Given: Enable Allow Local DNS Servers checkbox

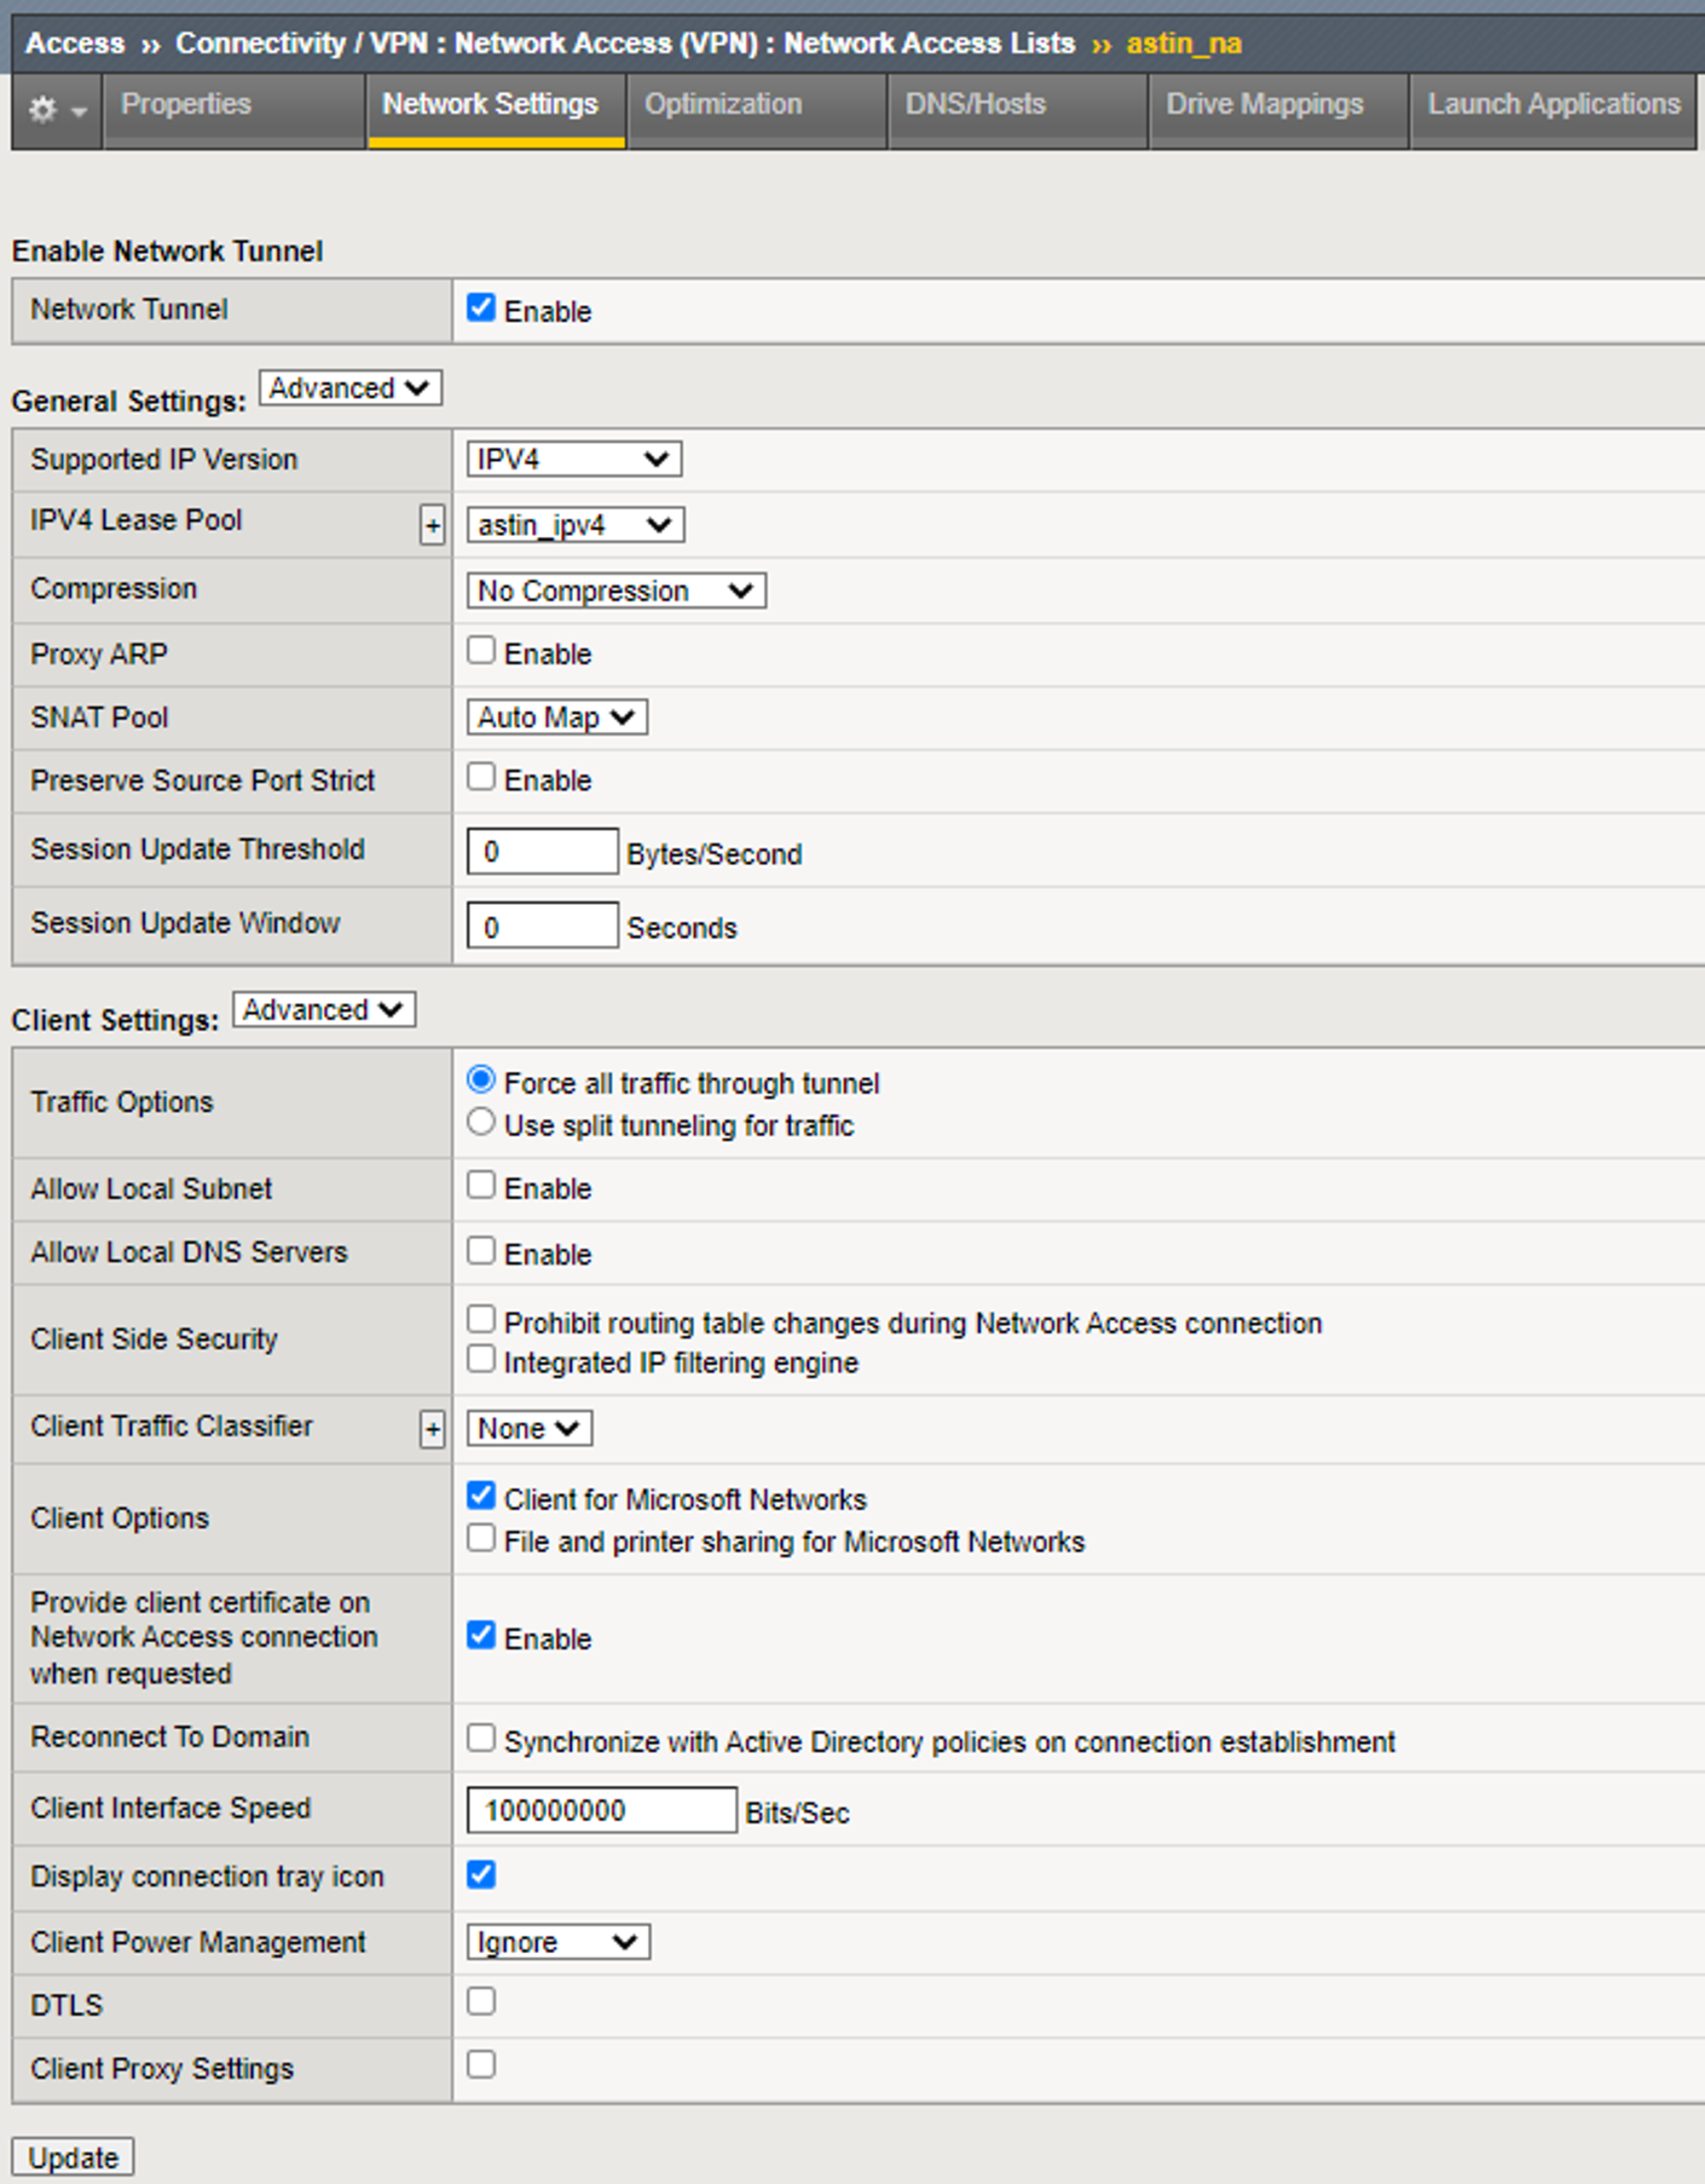Looking at the screenshot, I should point(482,1251).
